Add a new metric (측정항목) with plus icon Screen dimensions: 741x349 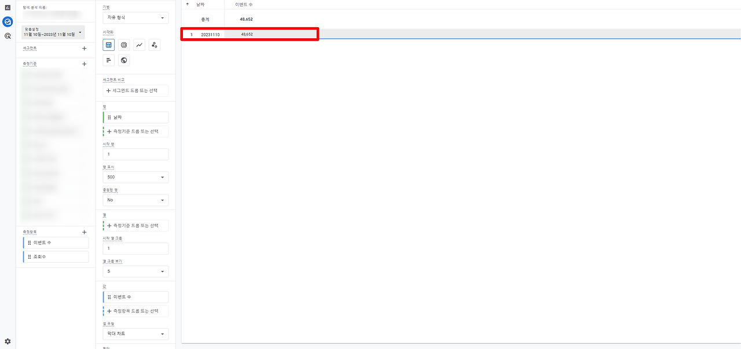coord(85,232)
